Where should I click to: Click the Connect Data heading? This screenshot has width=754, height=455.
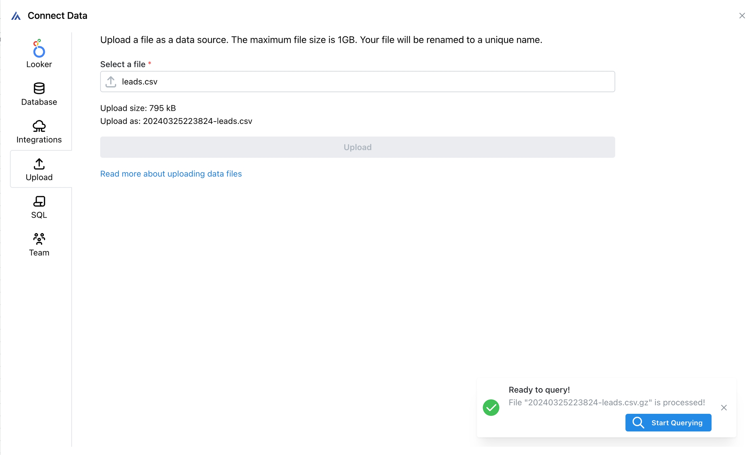pyautogui.click(x=57, y=16)
